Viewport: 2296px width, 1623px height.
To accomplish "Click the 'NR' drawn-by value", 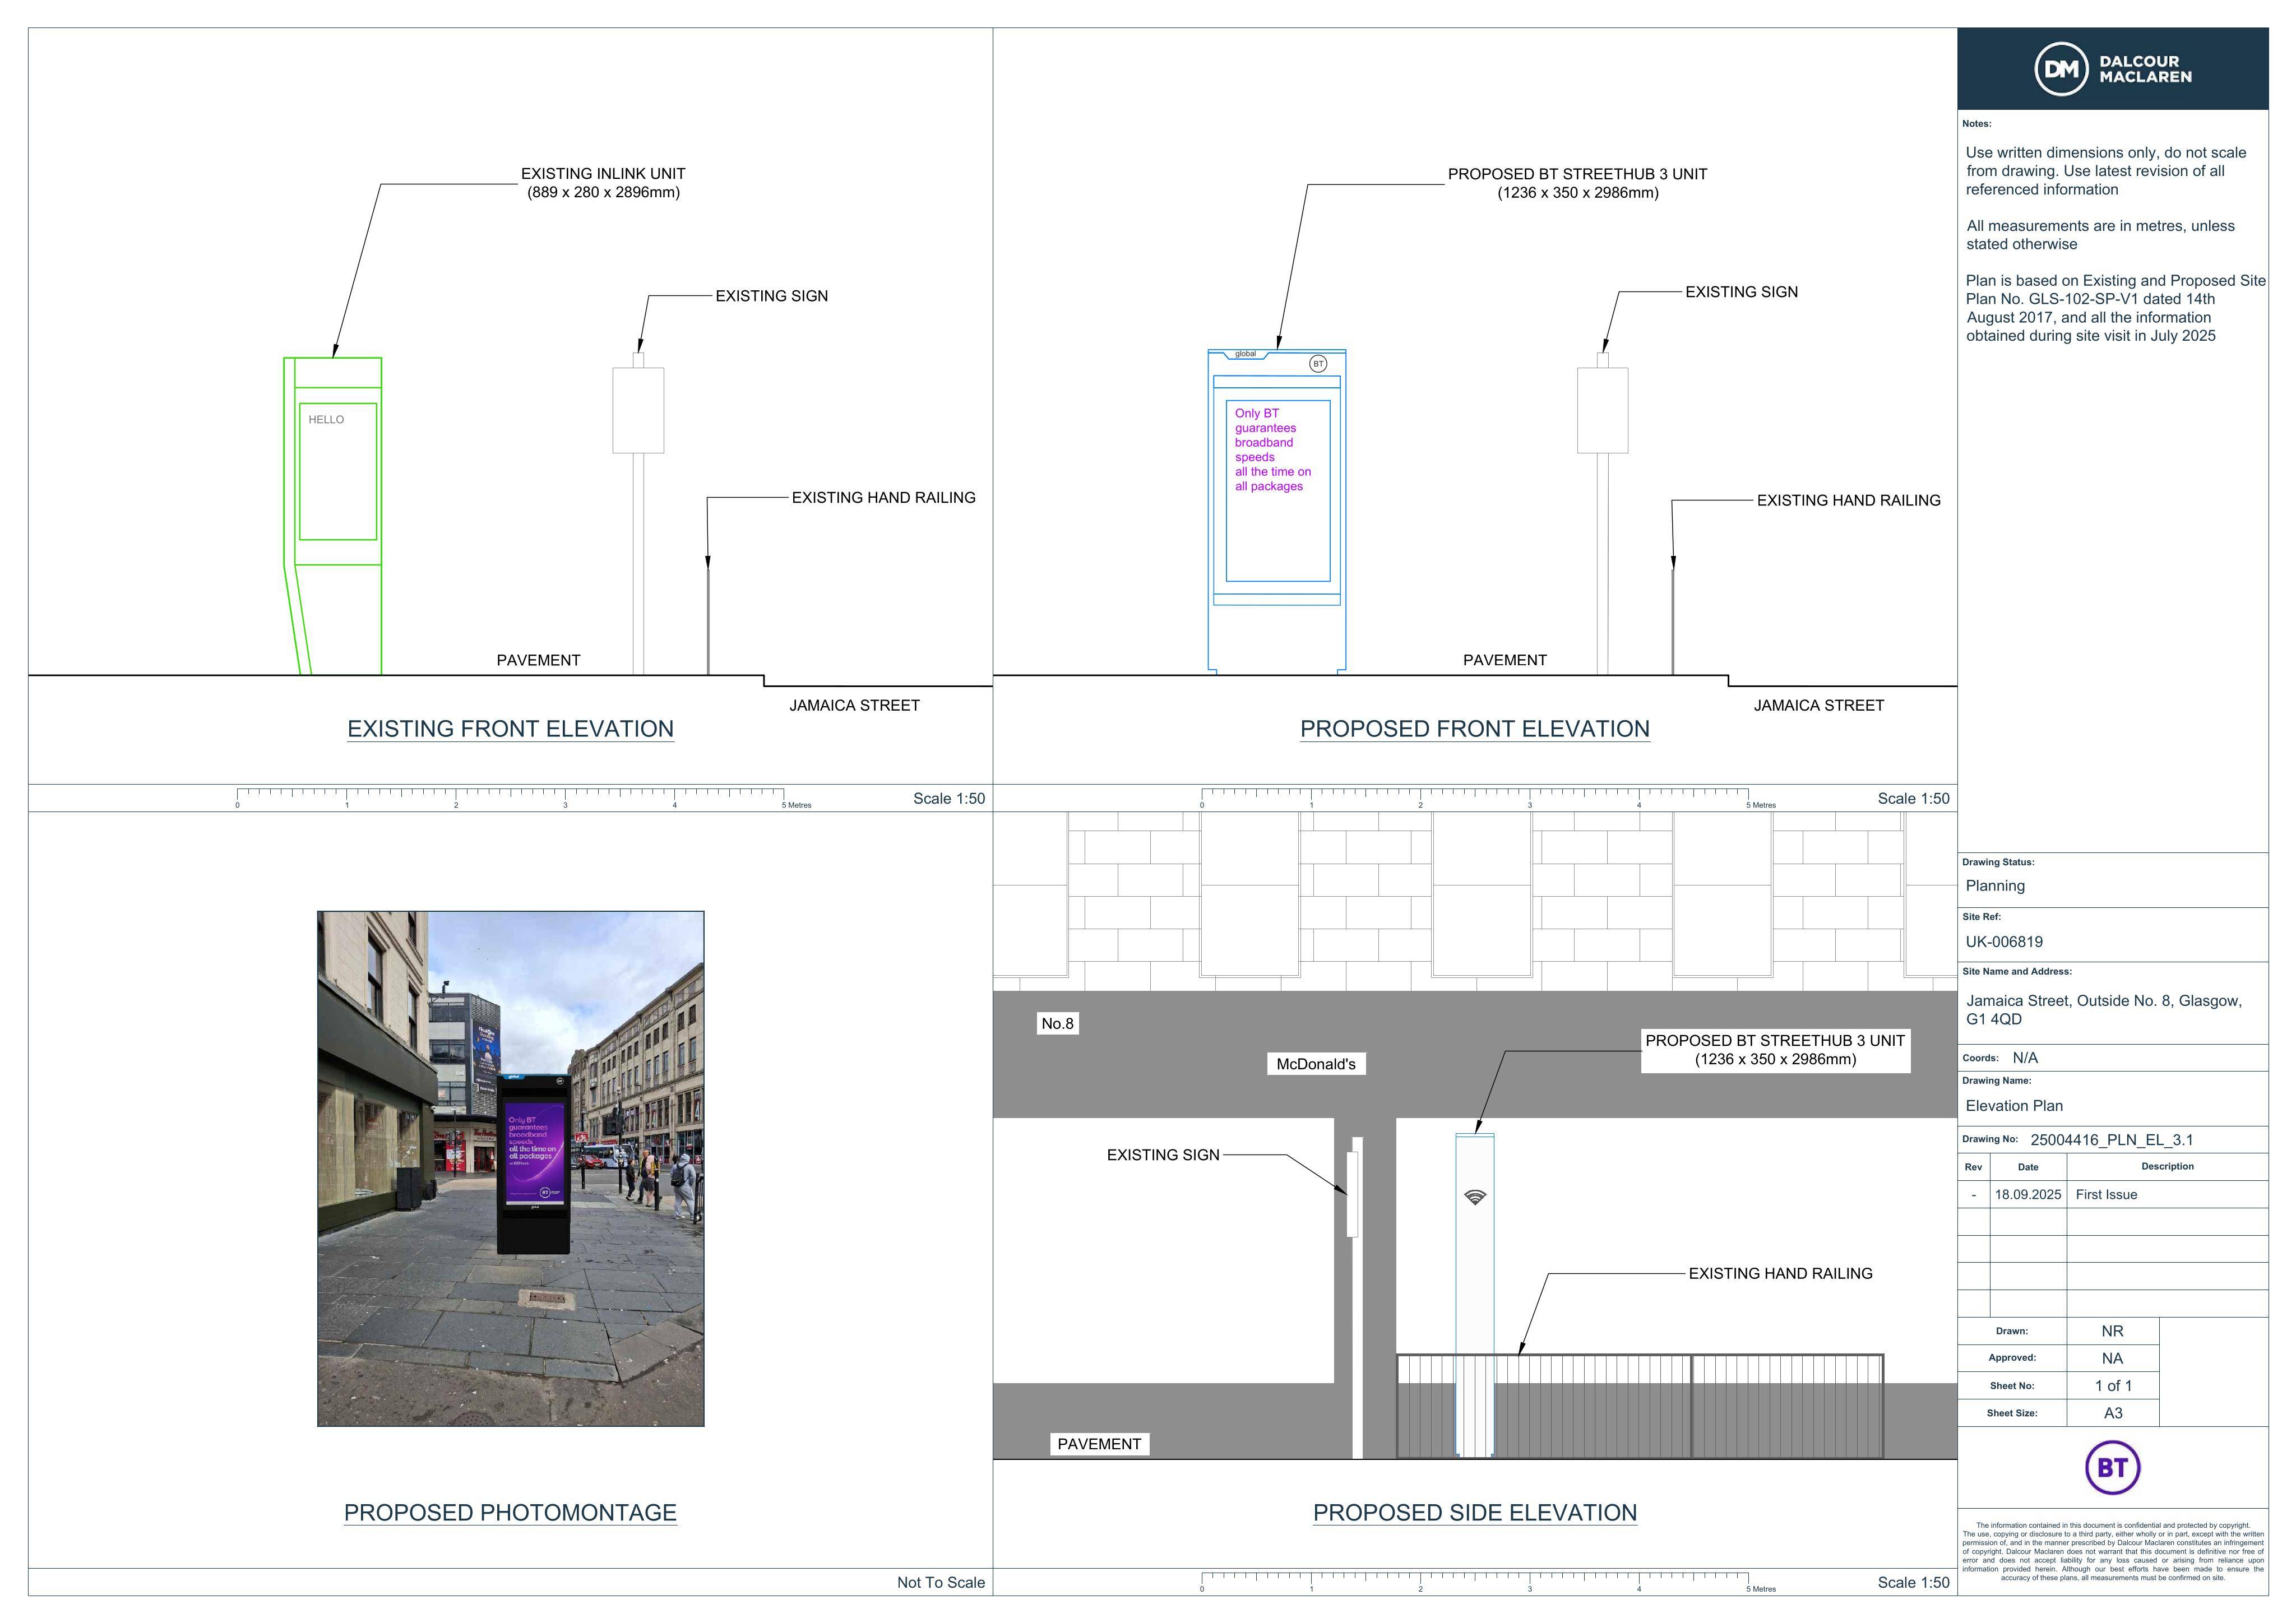I will pyautogui.click(x=2112, y=1332).
